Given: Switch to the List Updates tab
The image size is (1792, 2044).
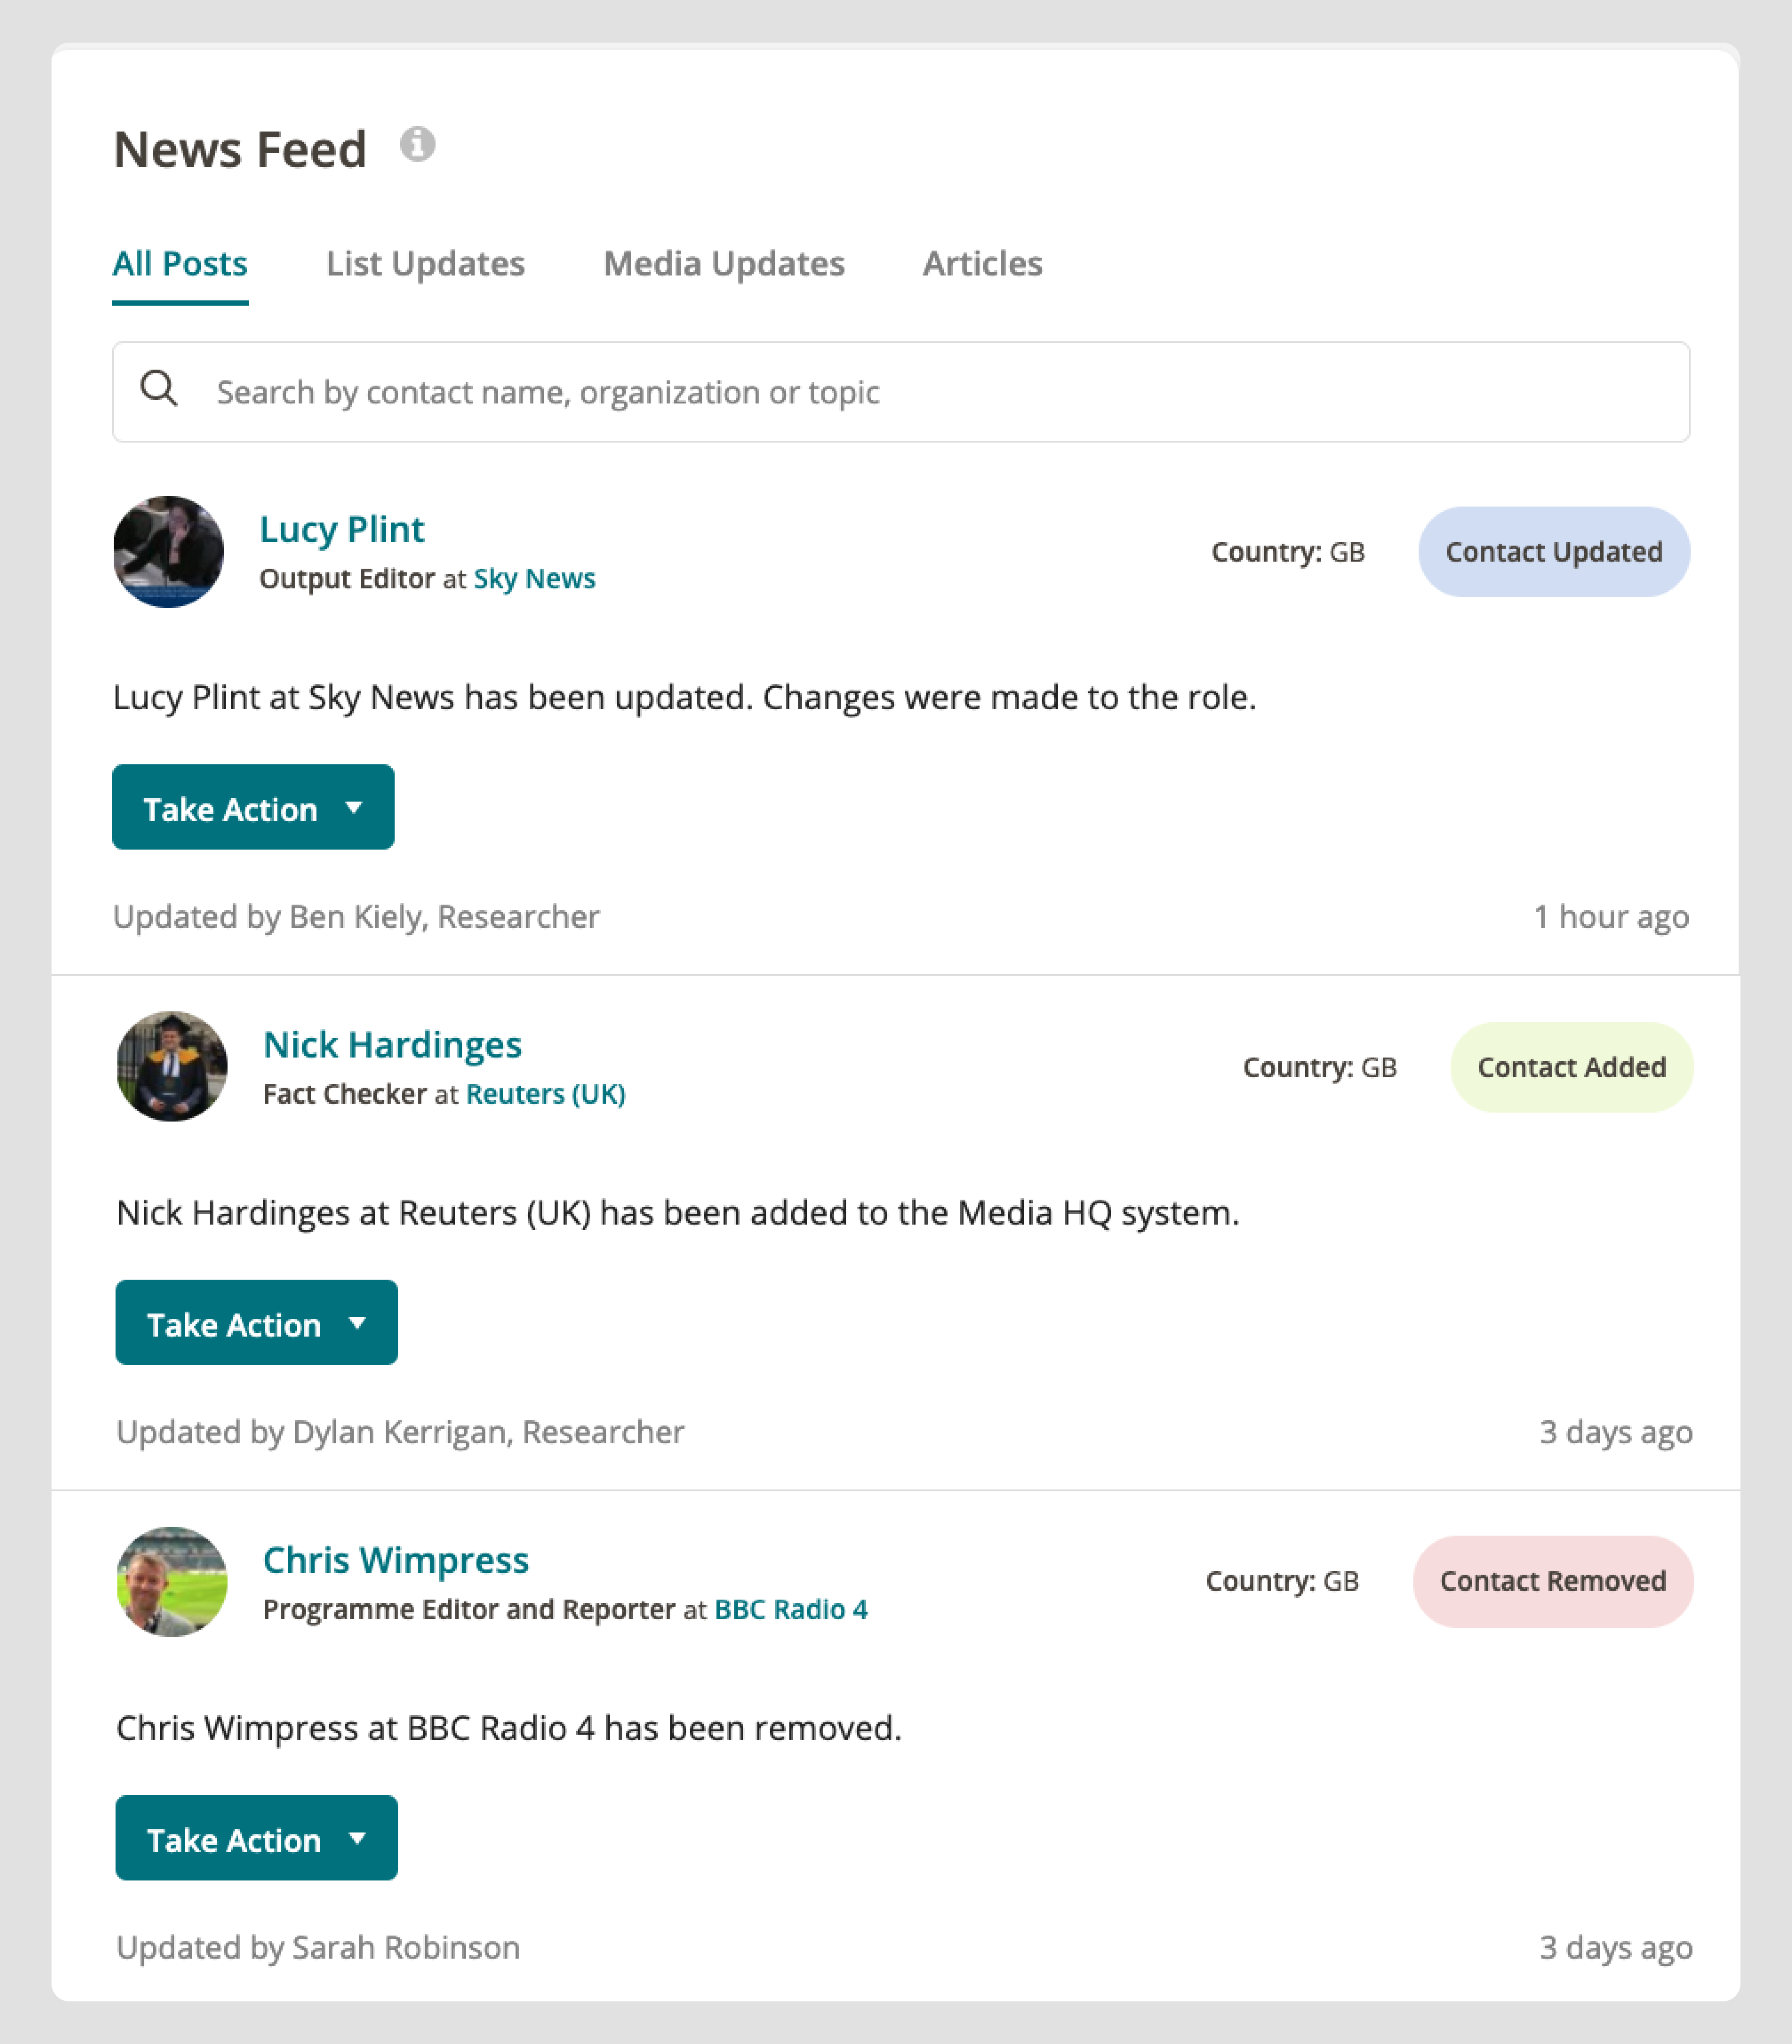Looking at the screenshot, I should click(x=424, y=263).
